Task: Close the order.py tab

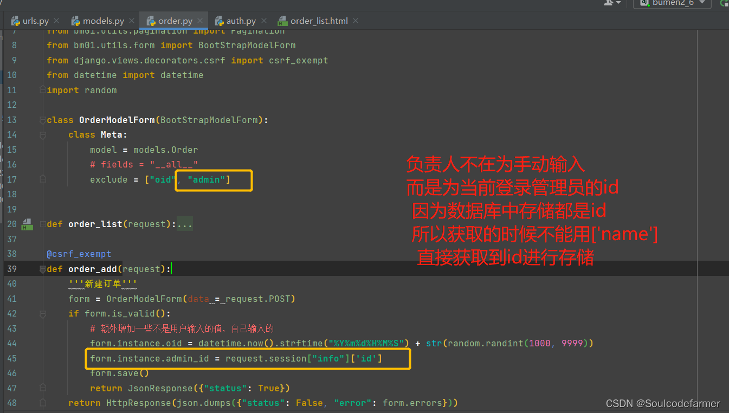Action: [x=200, y=21]
